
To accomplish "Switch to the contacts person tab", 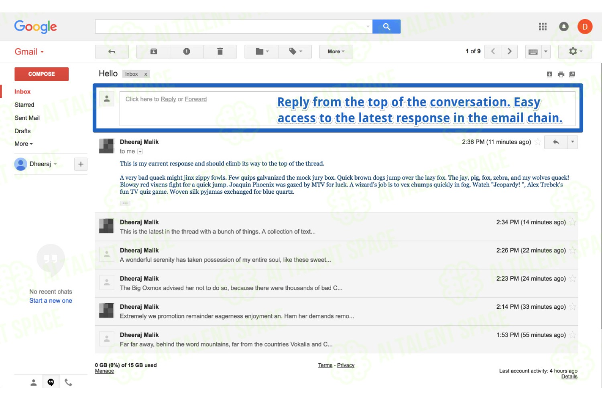I will tap(34, 383).
